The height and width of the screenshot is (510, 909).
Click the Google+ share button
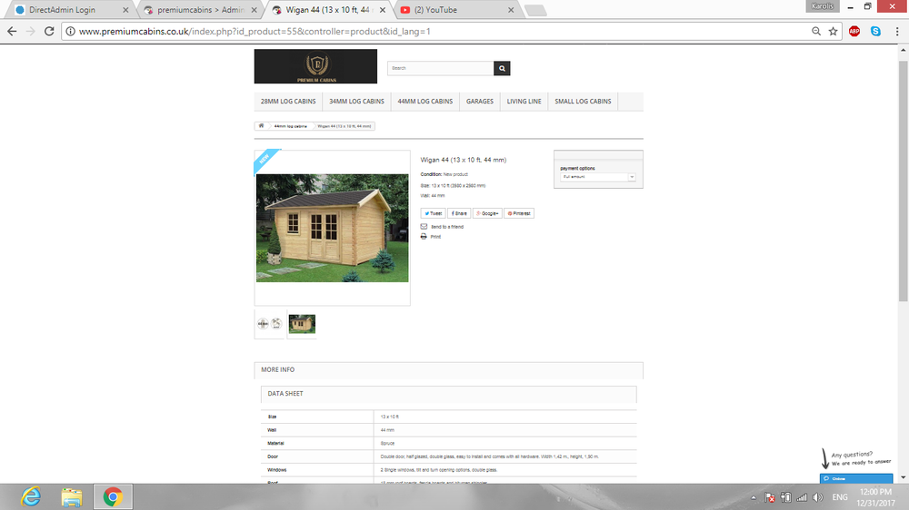click(487, 213)
